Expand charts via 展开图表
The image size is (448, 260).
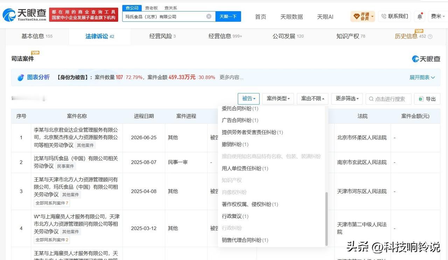(x=422, y=77)
